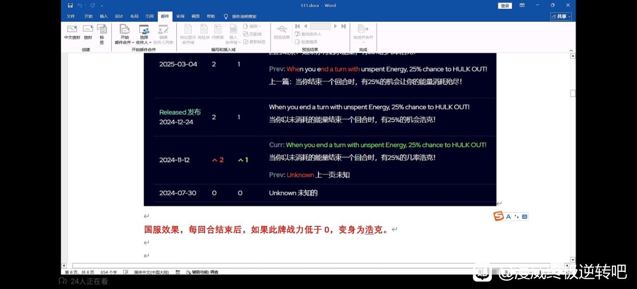The width and height of the screenshot is (637, 289).
Task: Click the 简体中文(中国大陆) language indicator
Action: click(151, 272)
